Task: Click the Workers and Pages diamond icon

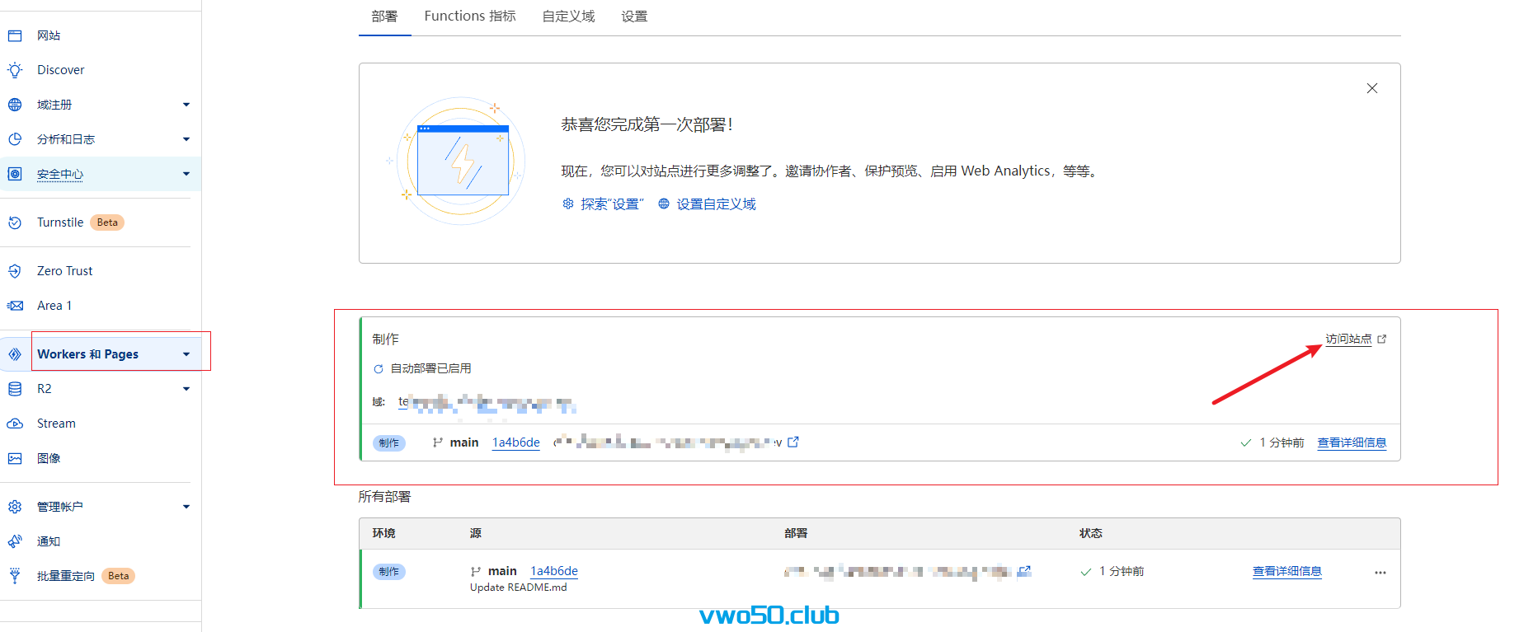Action: pyautogui.click(x=15, y=354)
